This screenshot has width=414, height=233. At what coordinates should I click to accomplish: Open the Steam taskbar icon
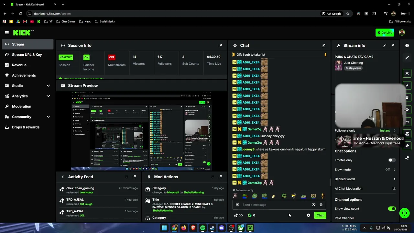(x=212, y=228)
